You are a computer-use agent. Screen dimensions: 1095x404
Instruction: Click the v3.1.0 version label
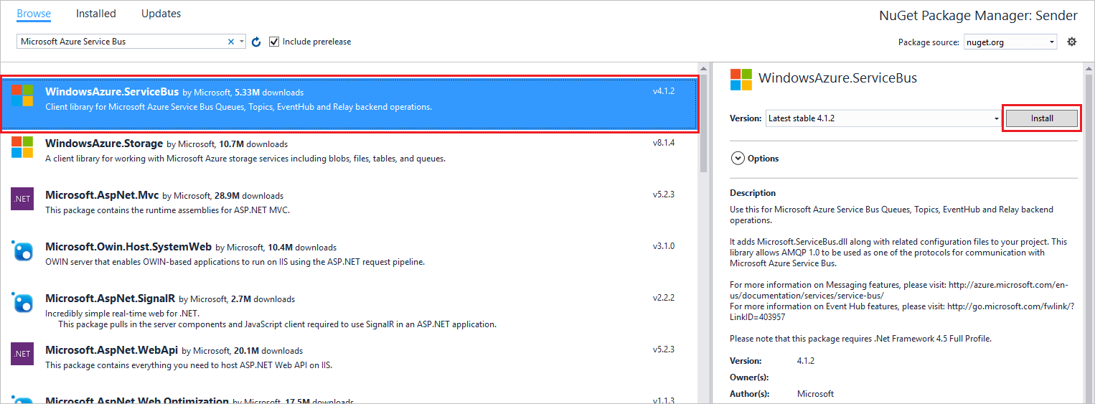pyautogui.click(x=664, y=246)
